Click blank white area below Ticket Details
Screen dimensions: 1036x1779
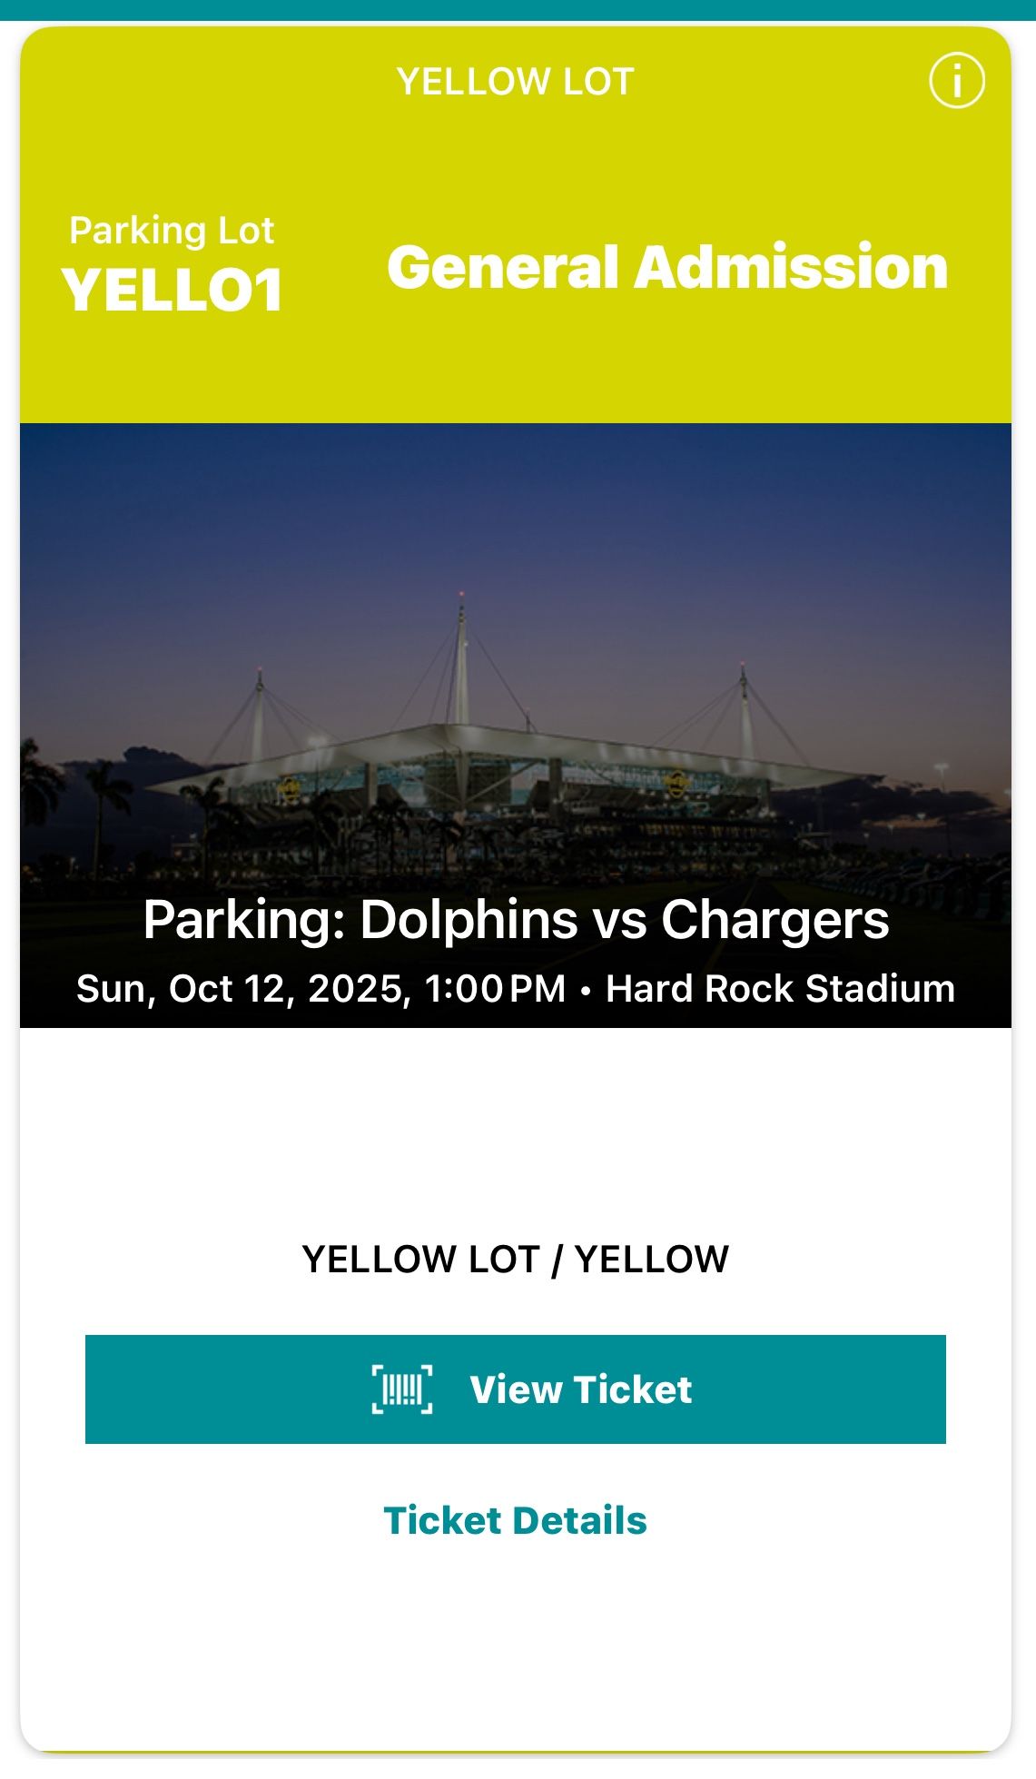pos(515,1653)
